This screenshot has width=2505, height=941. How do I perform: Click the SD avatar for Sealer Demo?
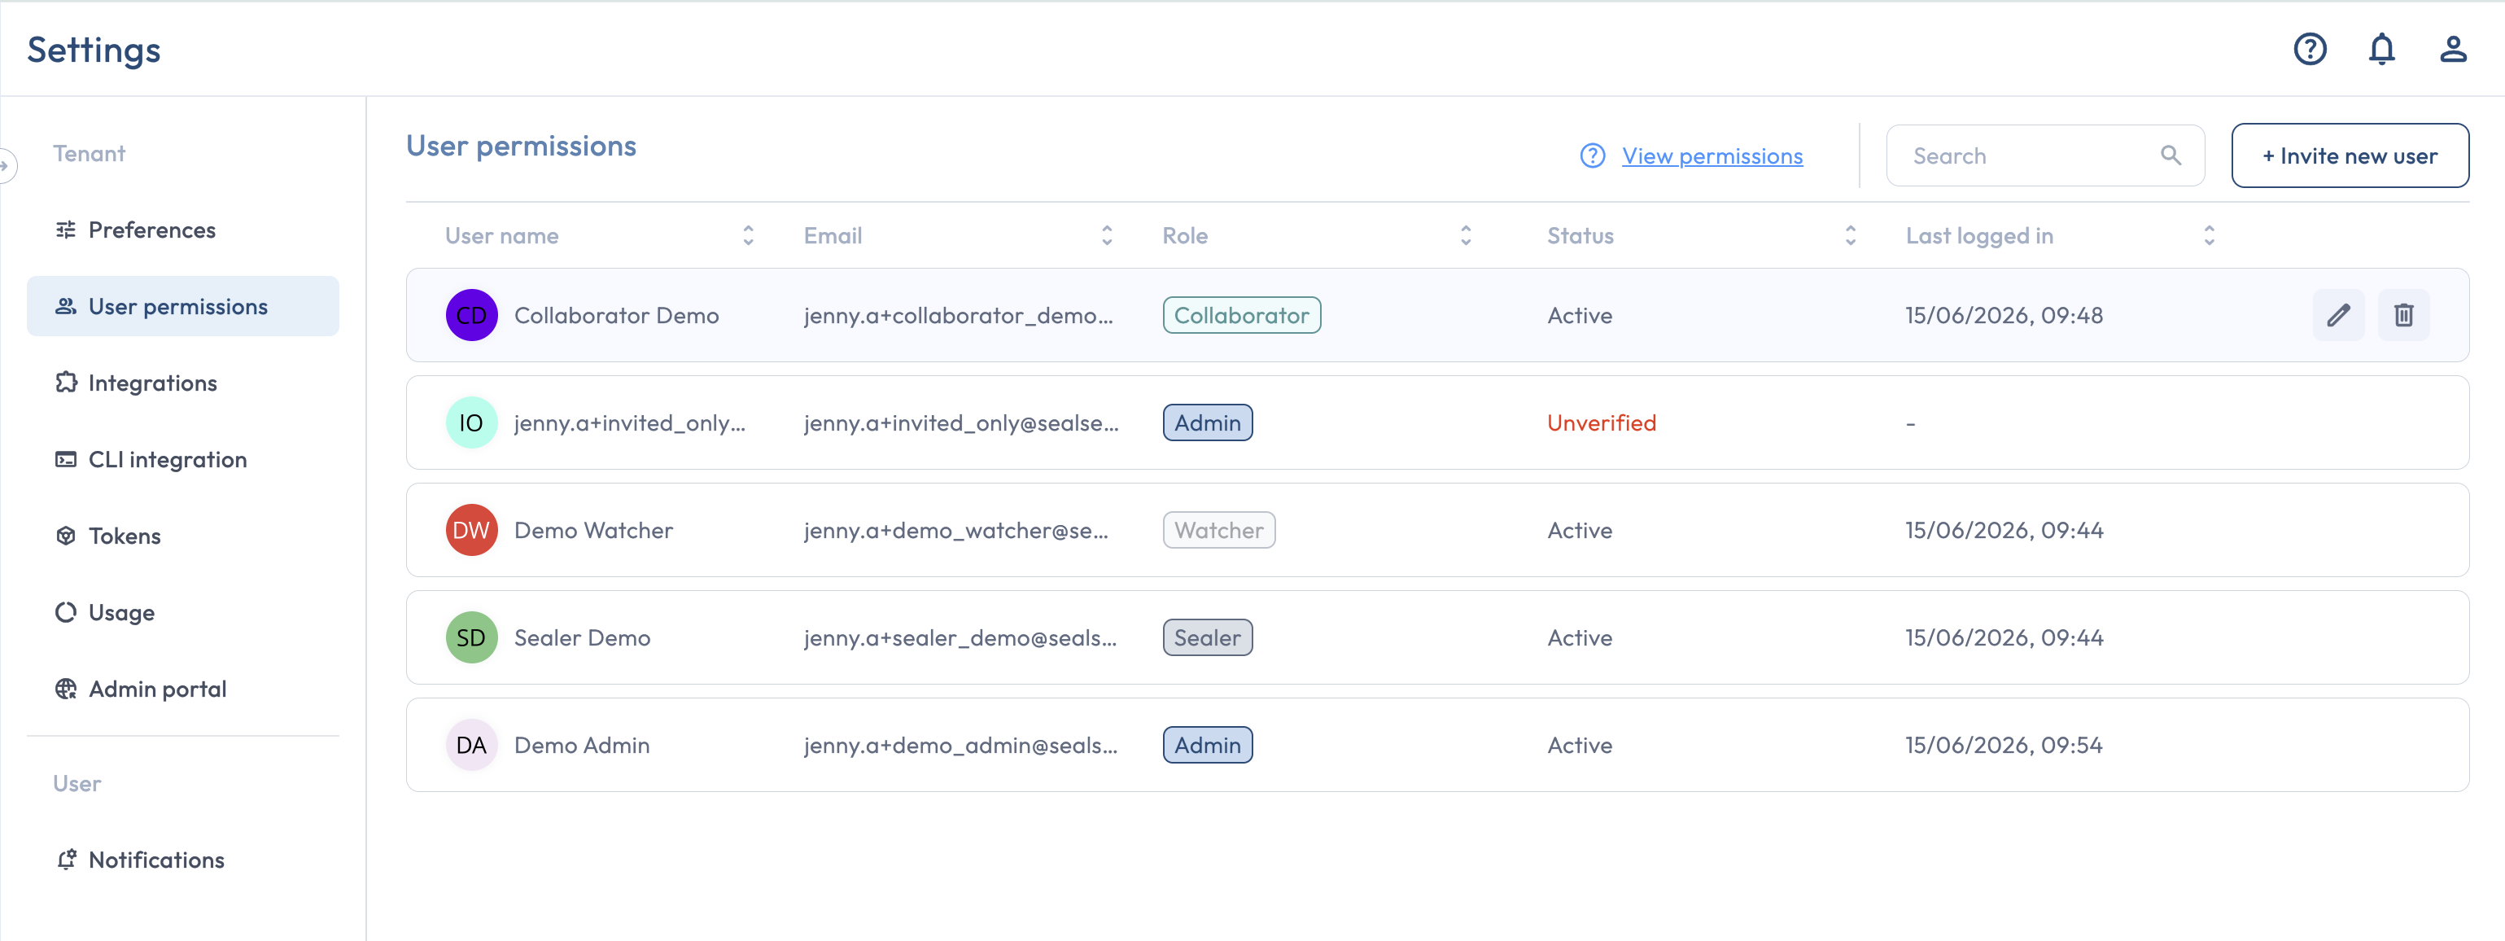472,637
